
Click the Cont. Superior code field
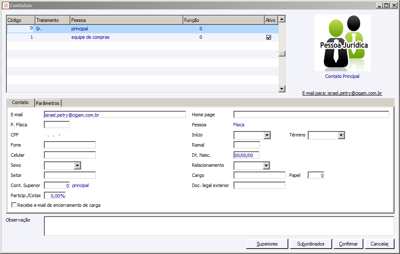(56, 185)
